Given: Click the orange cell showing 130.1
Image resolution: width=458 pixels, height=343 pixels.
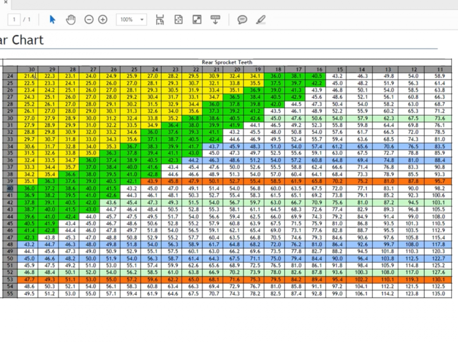Looking at the screenshot, I should [x=438, y=280].
